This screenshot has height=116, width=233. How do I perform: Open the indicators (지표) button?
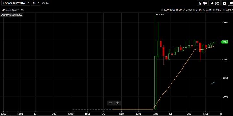[203, 3]
